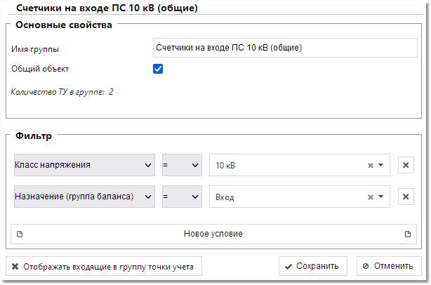The width and height of the screenshot is (431, 285).
Task: Open the operator dropdown in the first row
Action: [x=182, y=165]
